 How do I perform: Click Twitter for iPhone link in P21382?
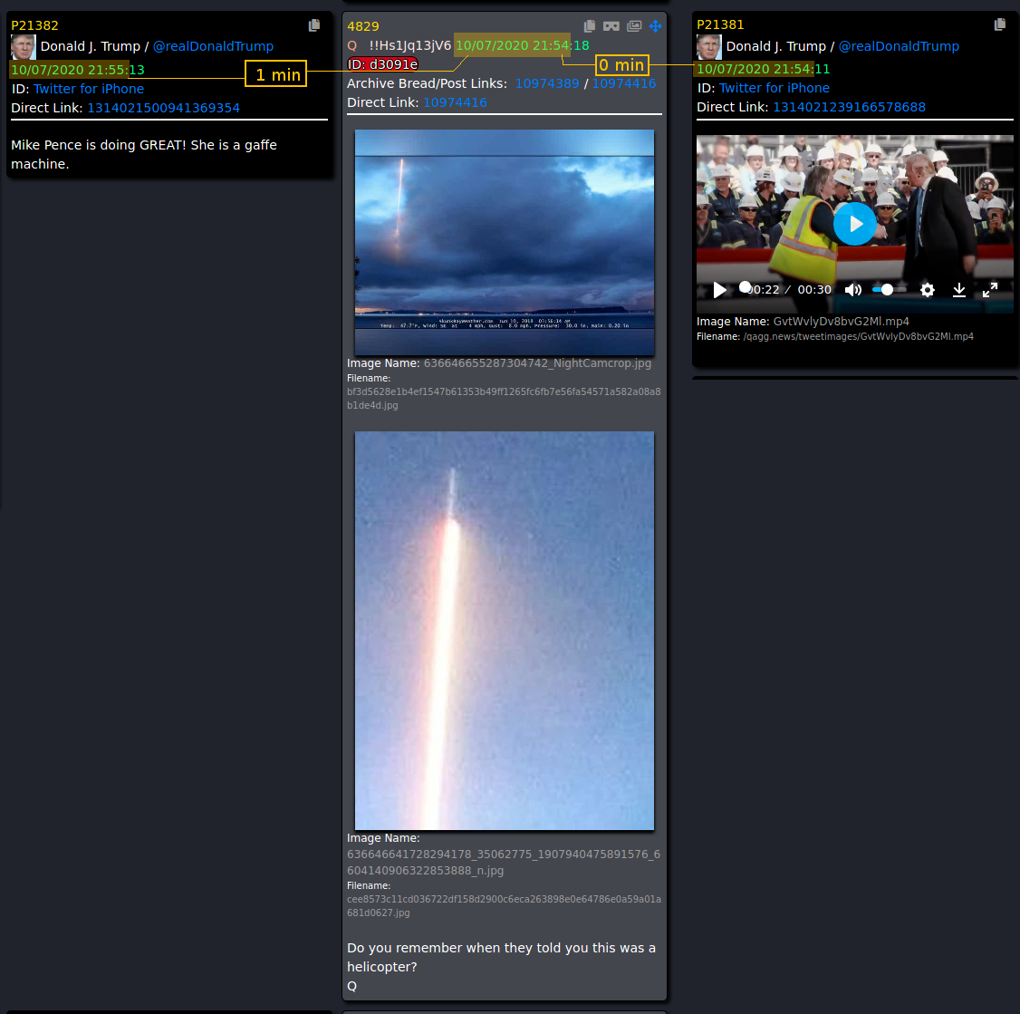coord(89,89)
